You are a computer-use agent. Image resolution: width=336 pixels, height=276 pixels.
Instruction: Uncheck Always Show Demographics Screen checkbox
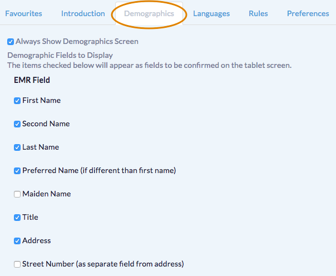tap(11, 42)
